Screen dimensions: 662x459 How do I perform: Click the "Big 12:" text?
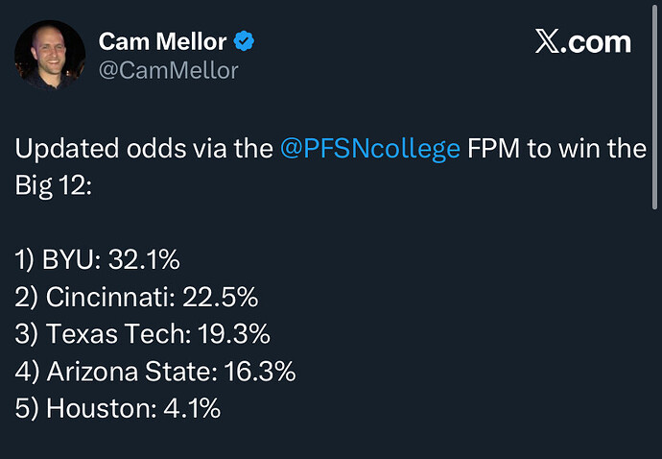(52, 183)
